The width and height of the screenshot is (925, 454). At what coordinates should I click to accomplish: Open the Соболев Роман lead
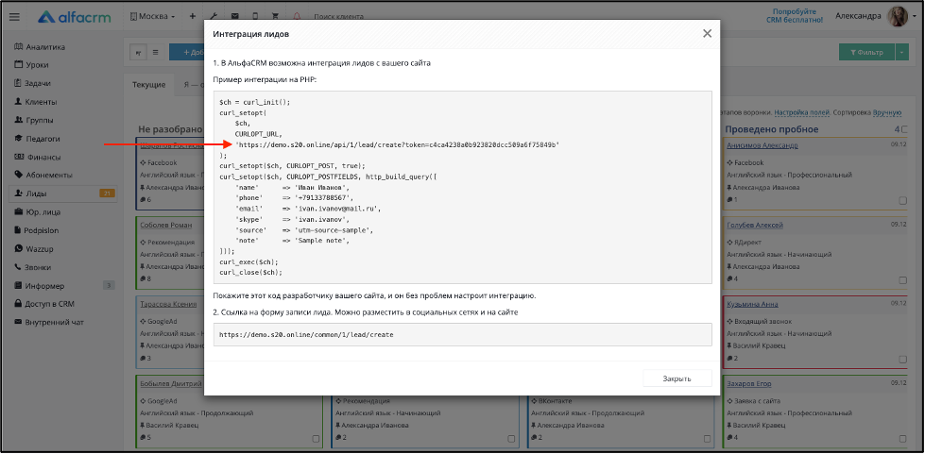pyautogui.click(x=165, y=226)
